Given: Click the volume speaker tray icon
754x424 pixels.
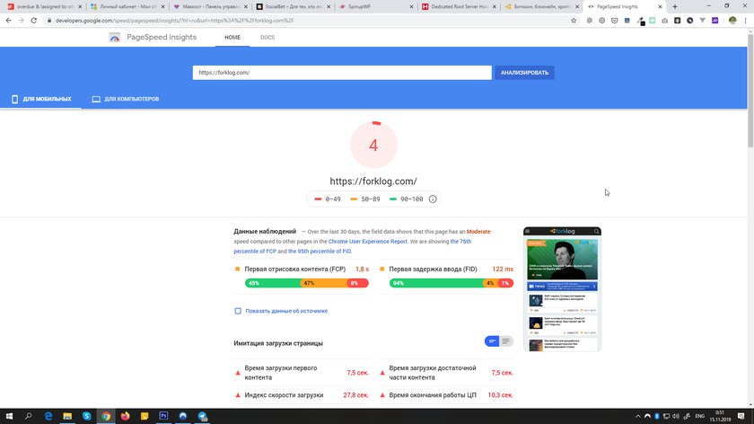Looking at the screenshot, I should (676, 416).
